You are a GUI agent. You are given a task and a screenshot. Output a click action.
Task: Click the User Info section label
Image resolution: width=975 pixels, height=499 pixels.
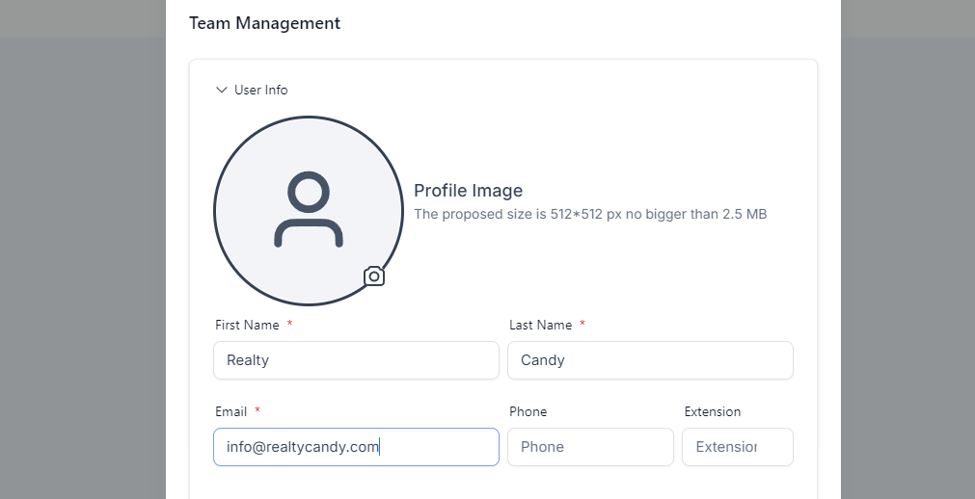(260, 90)
